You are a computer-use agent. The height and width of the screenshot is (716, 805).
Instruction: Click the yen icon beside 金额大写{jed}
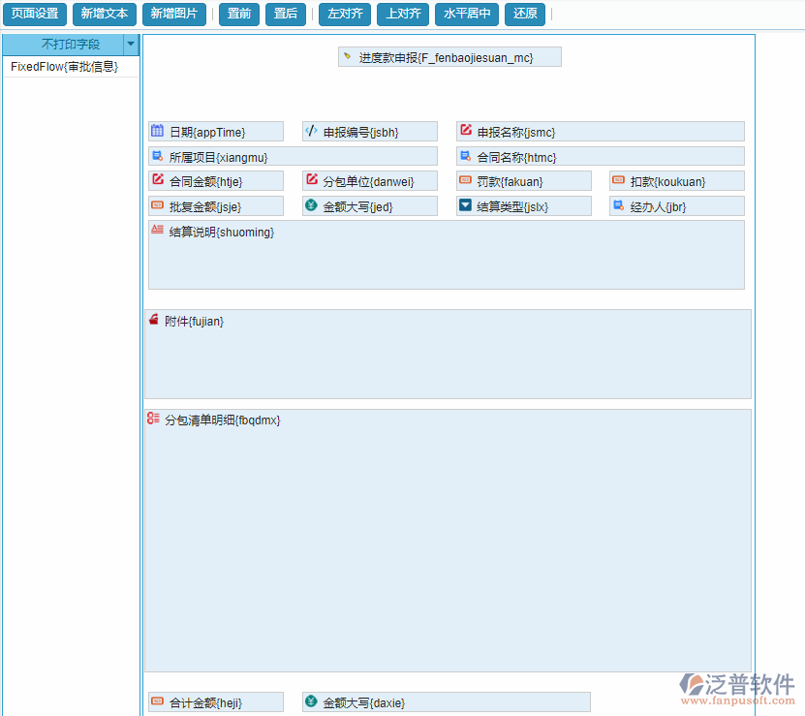(311, 205)
